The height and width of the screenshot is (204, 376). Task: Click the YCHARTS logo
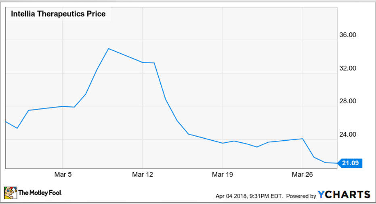(343, 195)
